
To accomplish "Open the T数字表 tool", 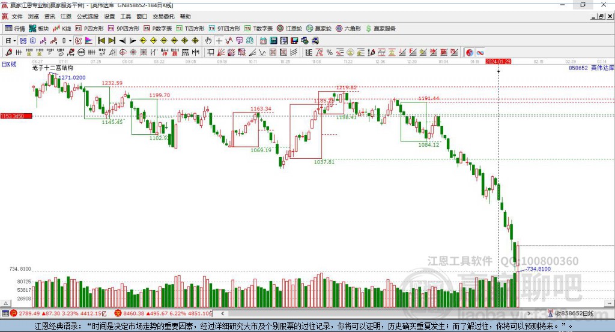I will (258, 29).
